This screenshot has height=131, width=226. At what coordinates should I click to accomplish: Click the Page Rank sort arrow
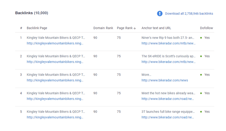[135, 28]
